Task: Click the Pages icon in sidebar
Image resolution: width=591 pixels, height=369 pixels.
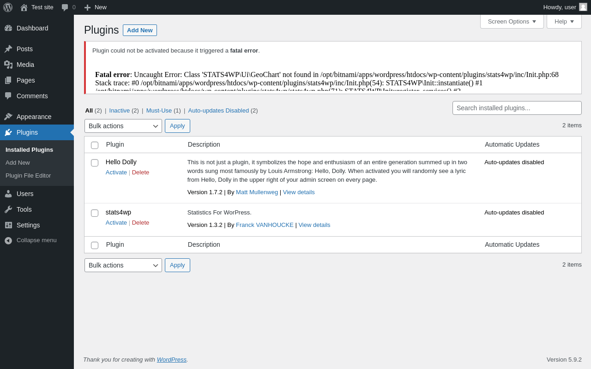Action: pyautogui.click(x=8, y=80)
